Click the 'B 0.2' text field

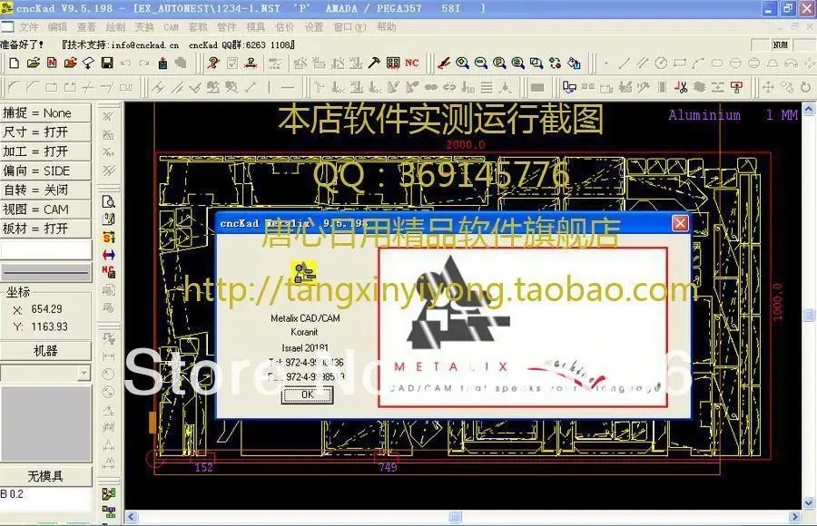tap(46, 499)
